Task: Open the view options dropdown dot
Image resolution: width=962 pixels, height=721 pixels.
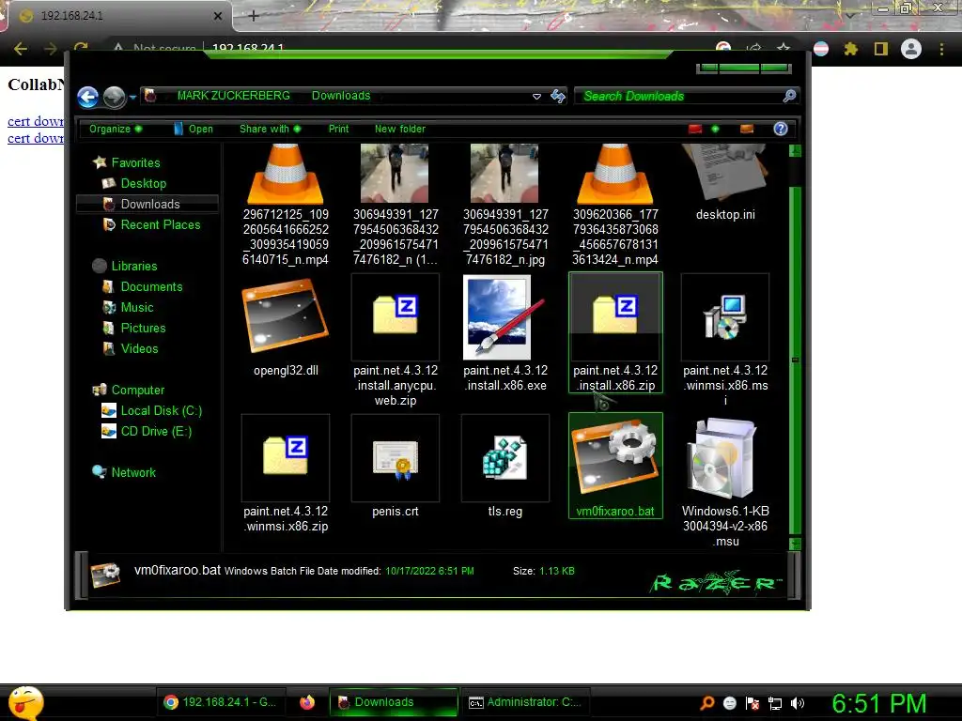Action: click(715, 129)
